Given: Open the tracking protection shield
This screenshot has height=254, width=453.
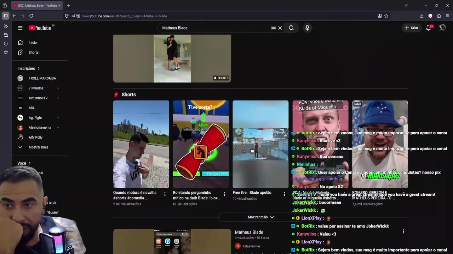Looking at the screenshot, I should pos(67,16).
